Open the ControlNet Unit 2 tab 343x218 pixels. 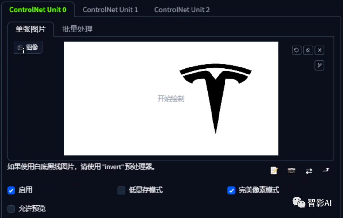[182, 10]
